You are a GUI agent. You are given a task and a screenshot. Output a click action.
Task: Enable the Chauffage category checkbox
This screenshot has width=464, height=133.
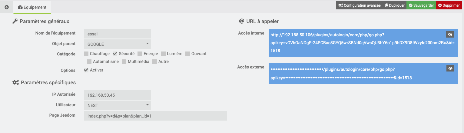point(87,54)
